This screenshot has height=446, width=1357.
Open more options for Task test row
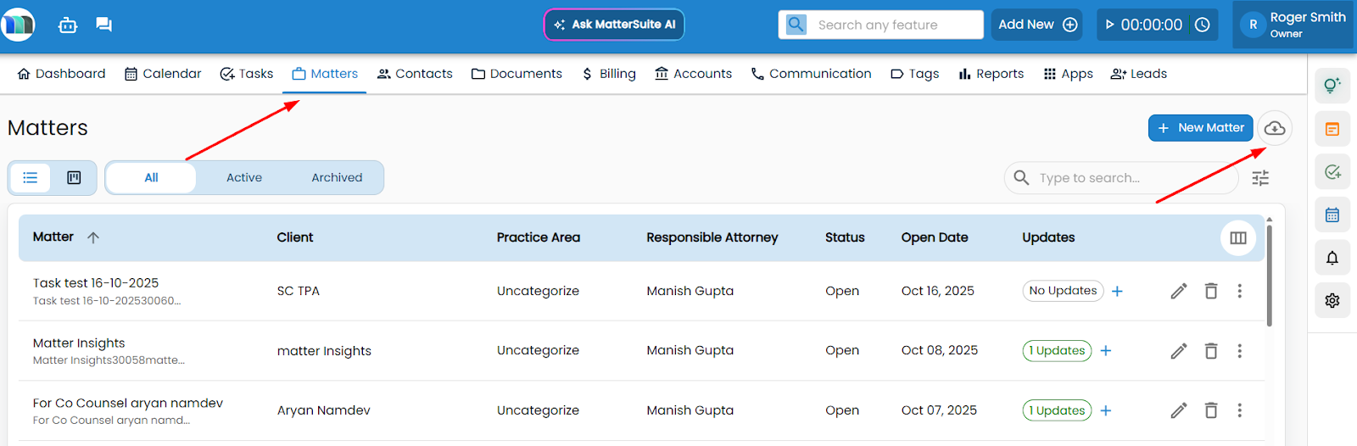pyautogui.click(x=1239, y=291)
